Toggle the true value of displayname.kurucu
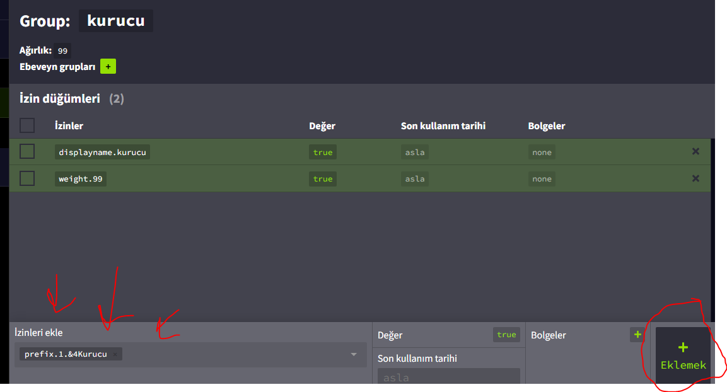 (x=323, y=152)
